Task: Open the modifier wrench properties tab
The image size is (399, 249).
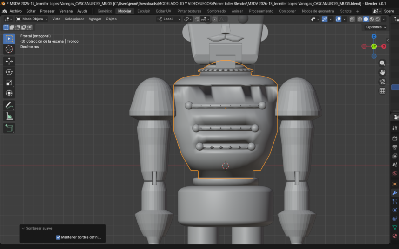Action: click(x=395, y=192)
